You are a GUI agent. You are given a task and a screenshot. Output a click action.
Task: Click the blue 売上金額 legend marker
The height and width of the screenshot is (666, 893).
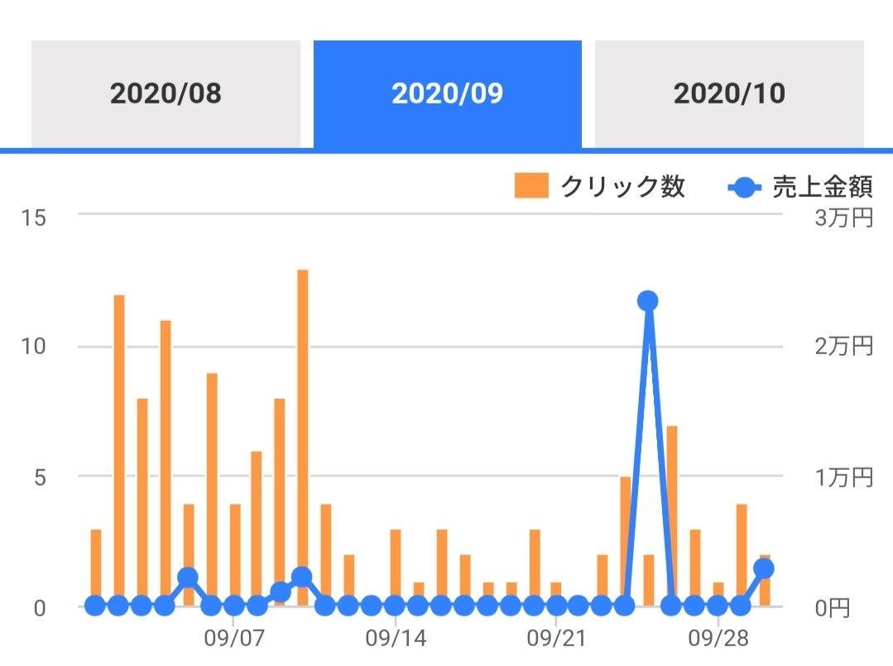pos(745,188)
